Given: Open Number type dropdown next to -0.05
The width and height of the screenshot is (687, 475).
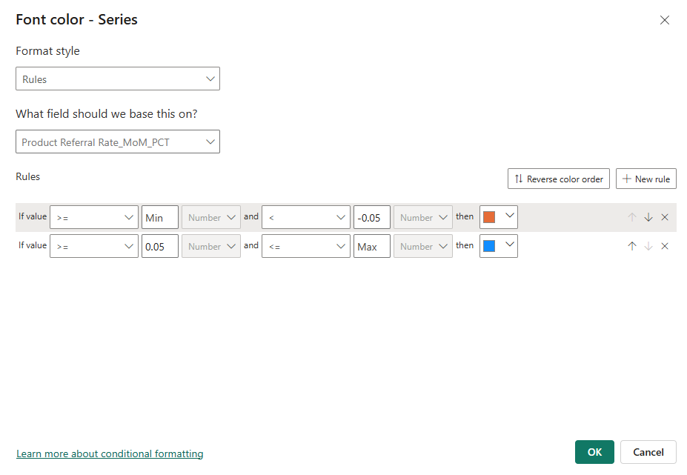Looking at the screenshot, I should pos(423,217).
